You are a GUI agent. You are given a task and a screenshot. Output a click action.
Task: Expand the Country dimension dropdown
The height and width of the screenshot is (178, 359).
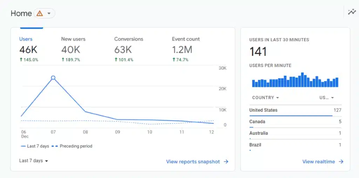point(265,98)
